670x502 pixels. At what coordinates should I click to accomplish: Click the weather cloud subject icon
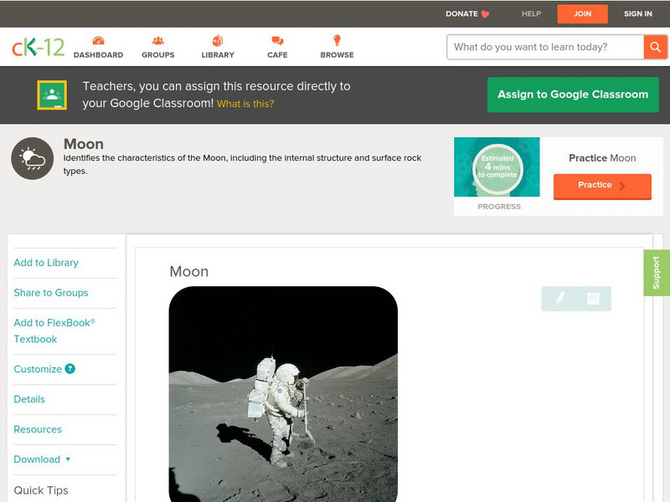[x=33, y=158]
